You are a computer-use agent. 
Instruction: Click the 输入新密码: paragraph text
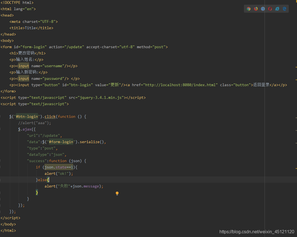point(27,72)
